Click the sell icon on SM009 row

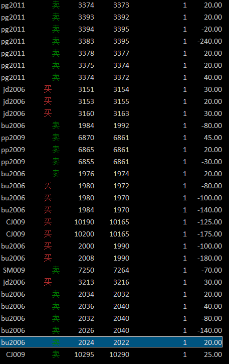tap(56, 270)
